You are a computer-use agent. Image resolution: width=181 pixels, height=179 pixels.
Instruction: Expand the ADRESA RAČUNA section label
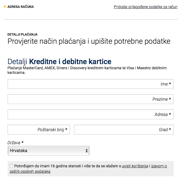pyautogui.click(x=20, y=7)
